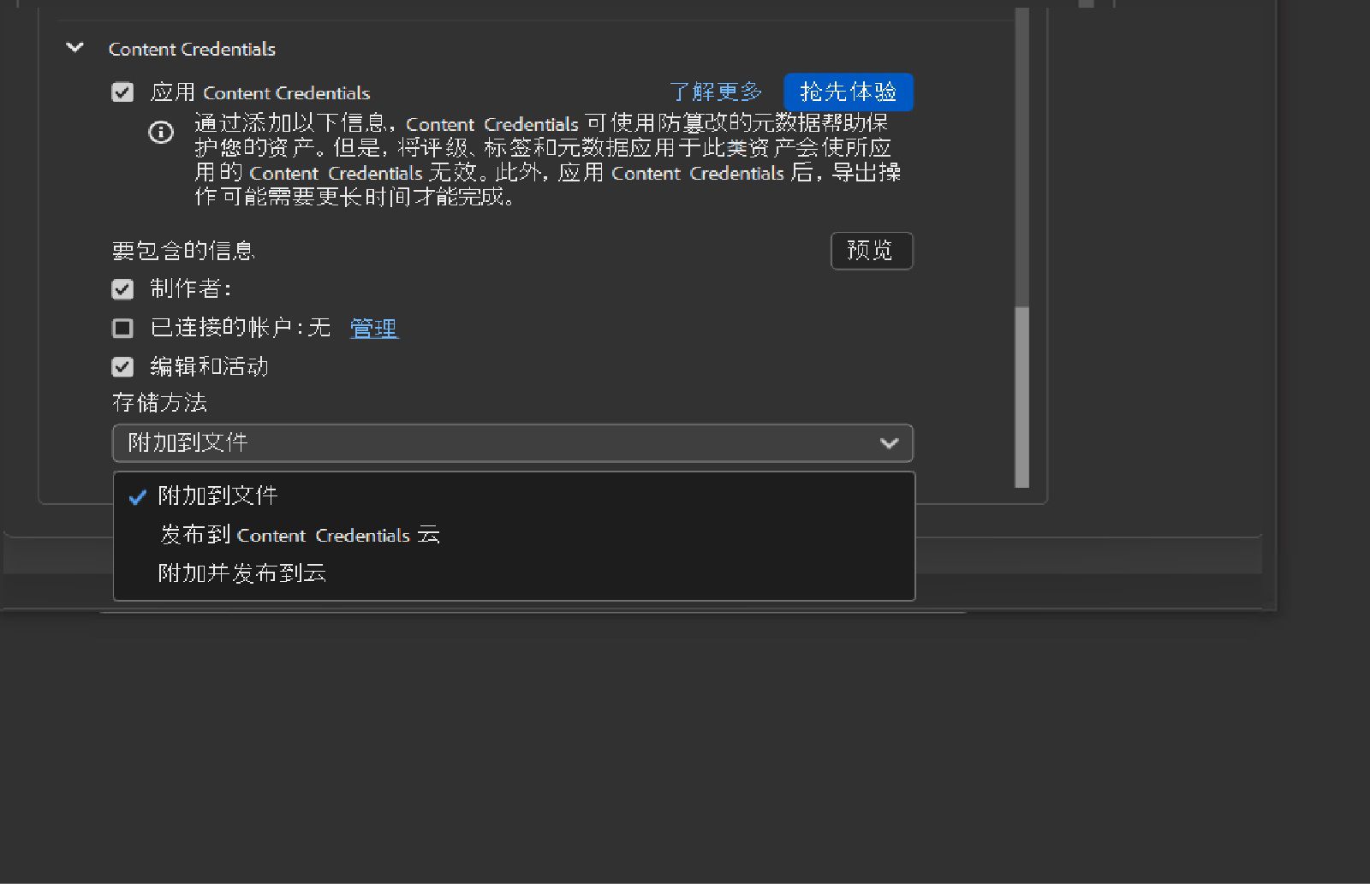This screenshot has width=1370, height=884.
Task: Toggle the 制作者 checkbox
Action: coord(122,289)
